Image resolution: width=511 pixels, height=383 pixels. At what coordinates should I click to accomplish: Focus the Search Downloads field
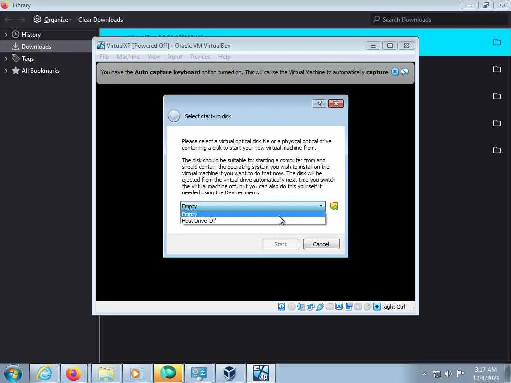[x=439, y=19]
